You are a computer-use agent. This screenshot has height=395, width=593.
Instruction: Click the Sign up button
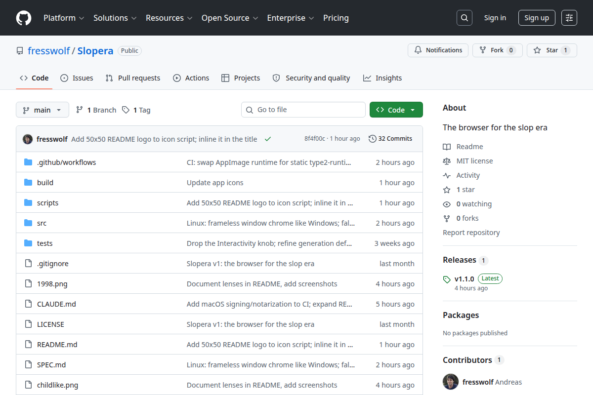(x=537, y=18)
